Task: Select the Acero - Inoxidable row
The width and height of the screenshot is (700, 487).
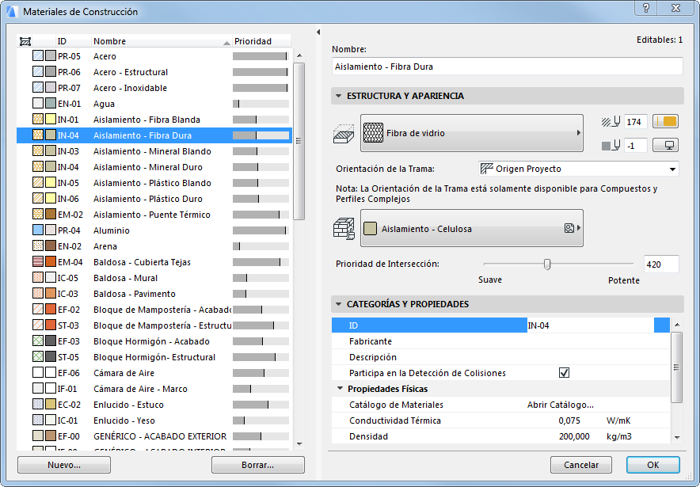Action: coord(154,88)
